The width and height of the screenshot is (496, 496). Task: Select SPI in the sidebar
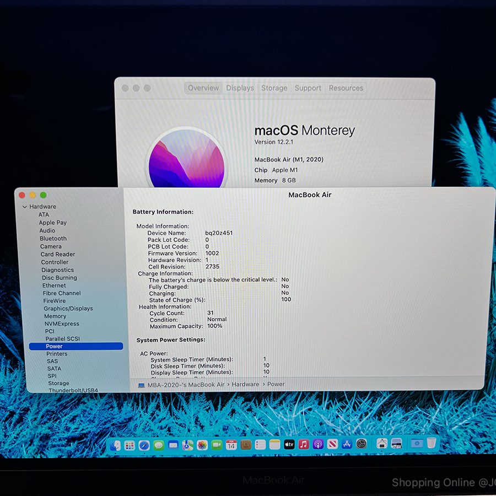point(52,376)
